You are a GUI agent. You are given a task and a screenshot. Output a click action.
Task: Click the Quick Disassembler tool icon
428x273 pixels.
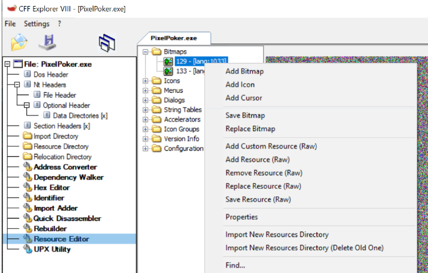pos(28,218)
